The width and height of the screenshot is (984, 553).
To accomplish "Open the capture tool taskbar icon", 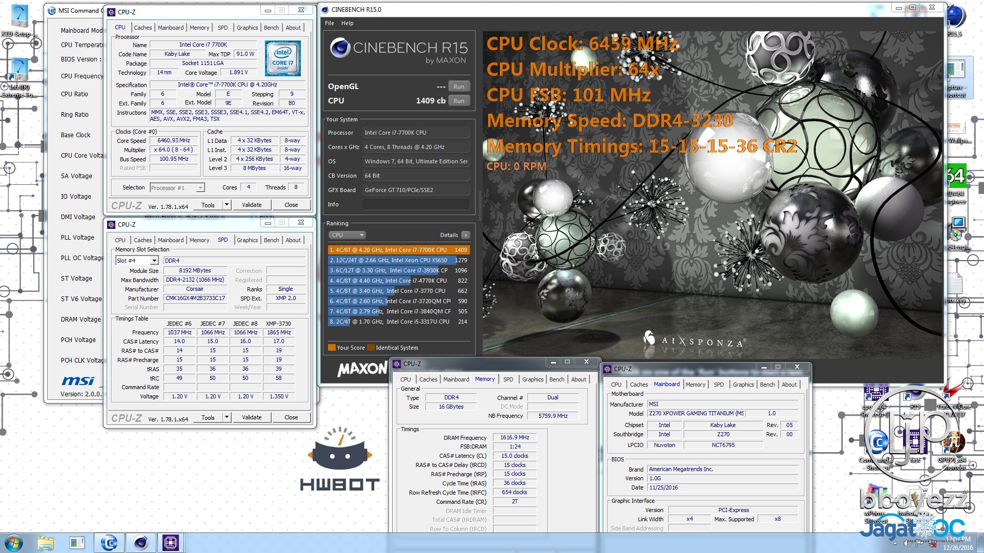I will (x=77, y=543).
